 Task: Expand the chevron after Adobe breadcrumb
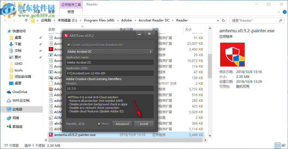(135, 21)
